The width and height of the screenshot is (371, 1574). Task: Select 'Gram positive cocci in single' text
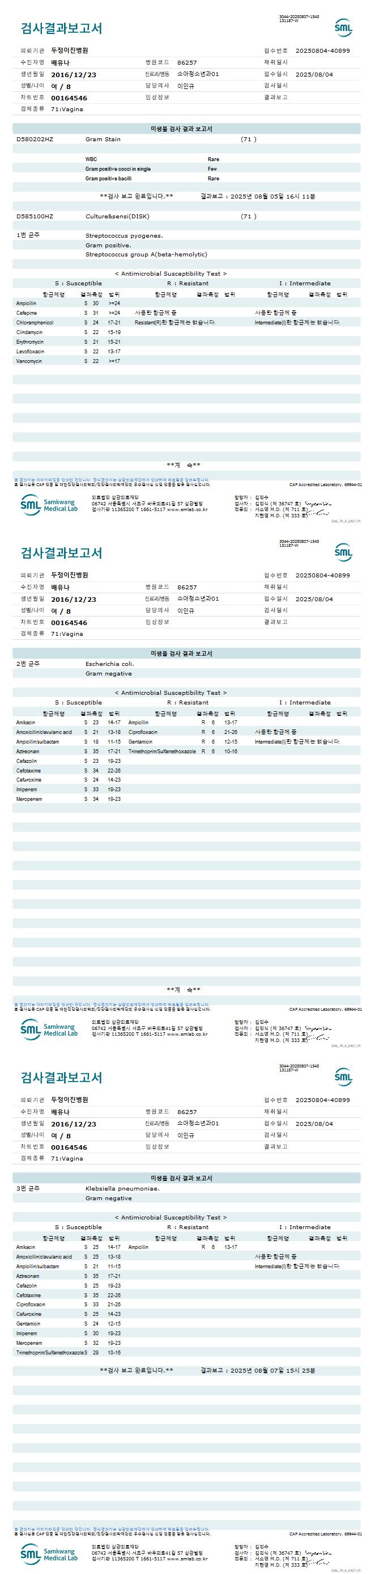click(x=118, y=169)
